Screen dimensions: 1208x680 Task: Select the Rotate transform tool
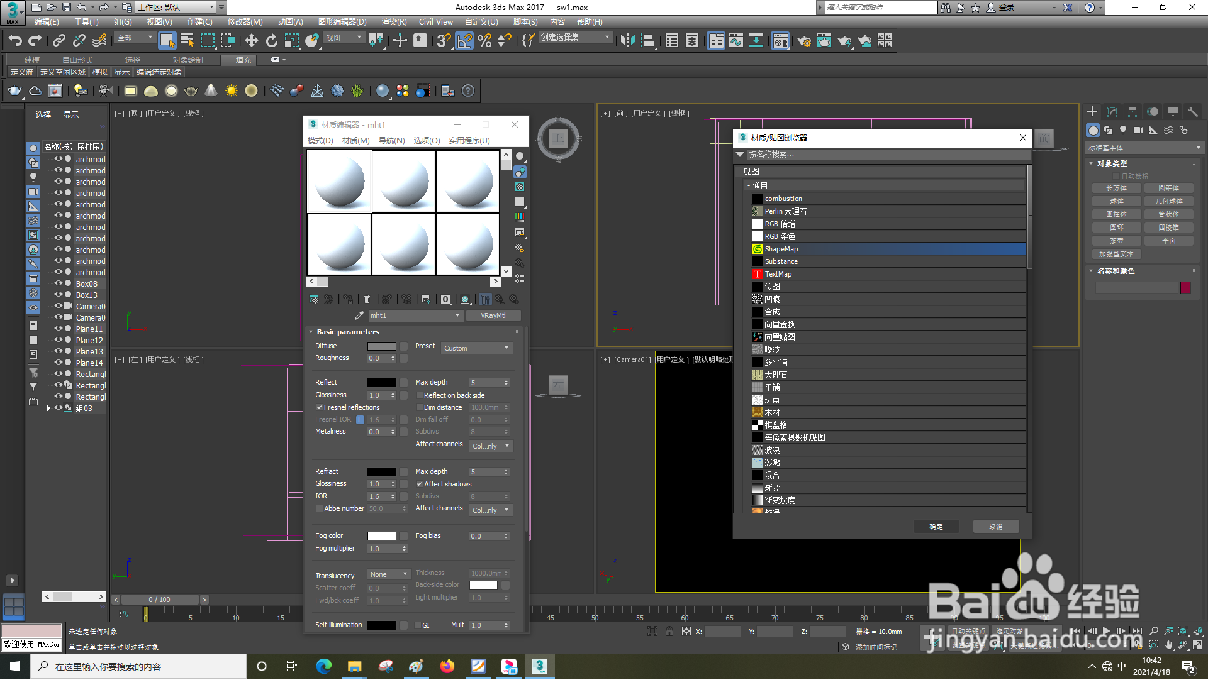coord(271,41)
